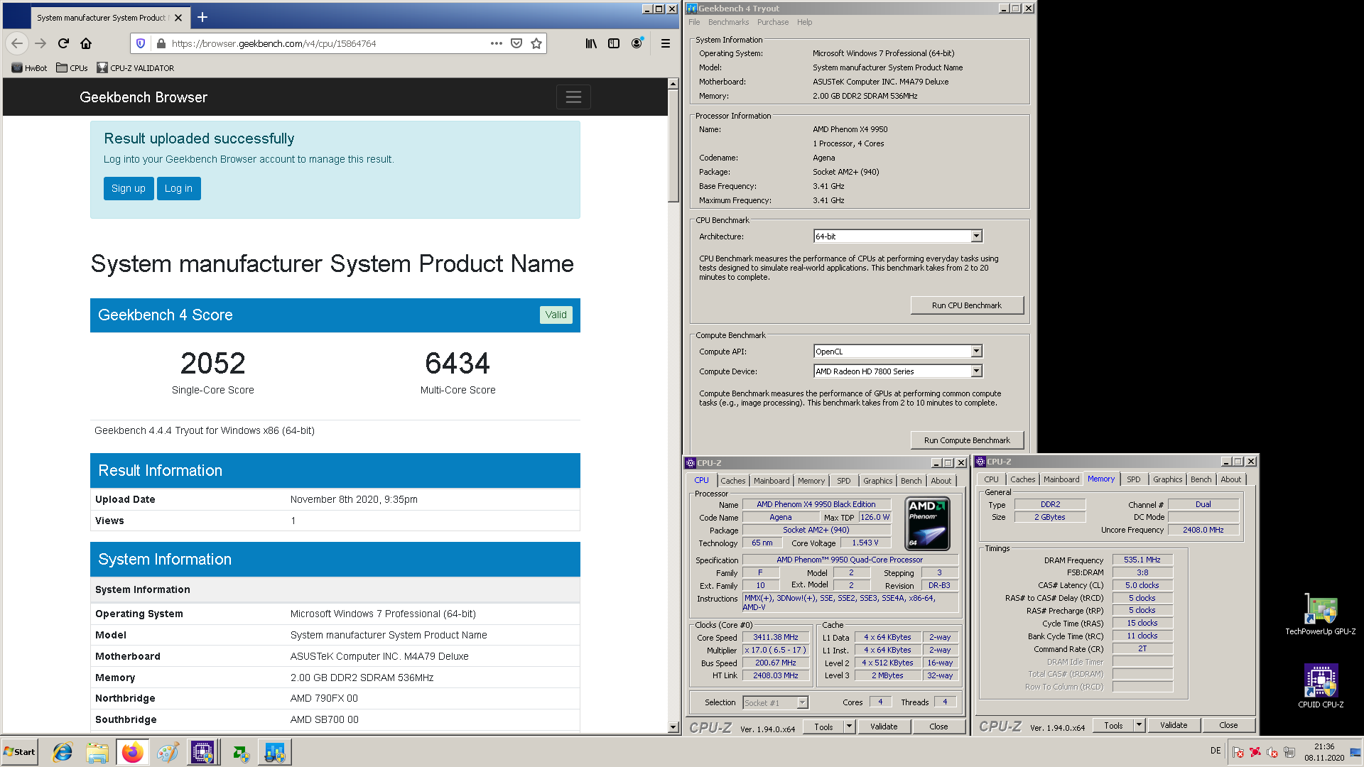This screenshot has width=1364, height=767.
Task: Open Bench tab in left CPU-Z
Action: coord(911,481)
